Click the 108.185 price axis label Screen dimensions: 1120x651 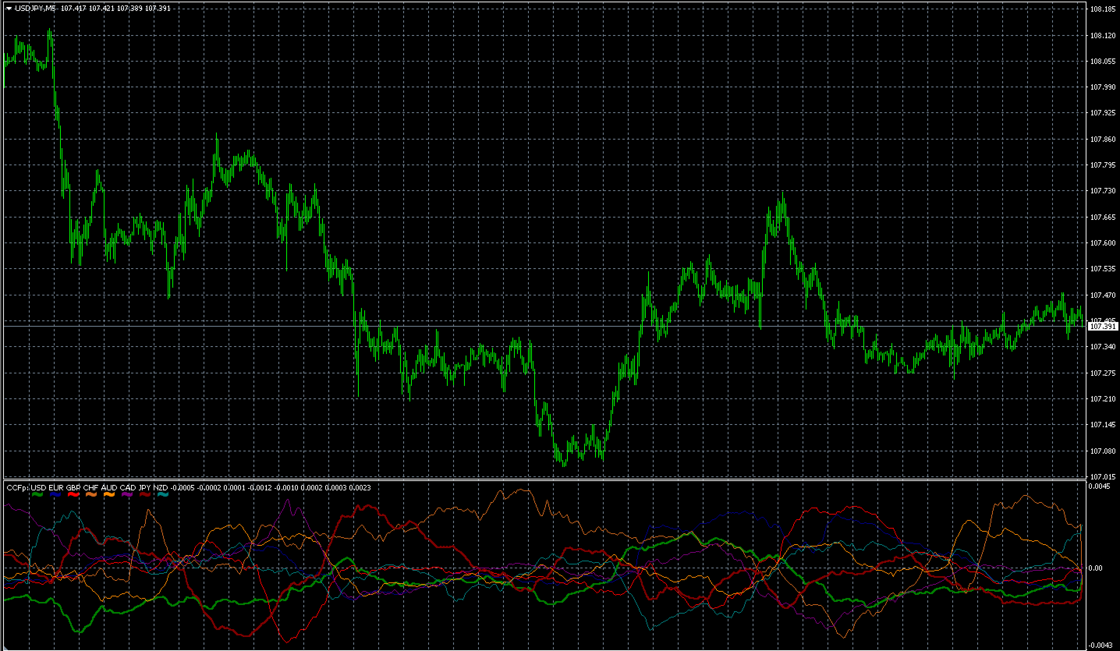pyautogui.click(x=1103, y=9)
